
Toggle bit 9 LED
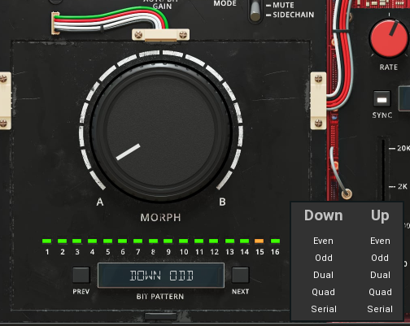(x=168, y=241)
